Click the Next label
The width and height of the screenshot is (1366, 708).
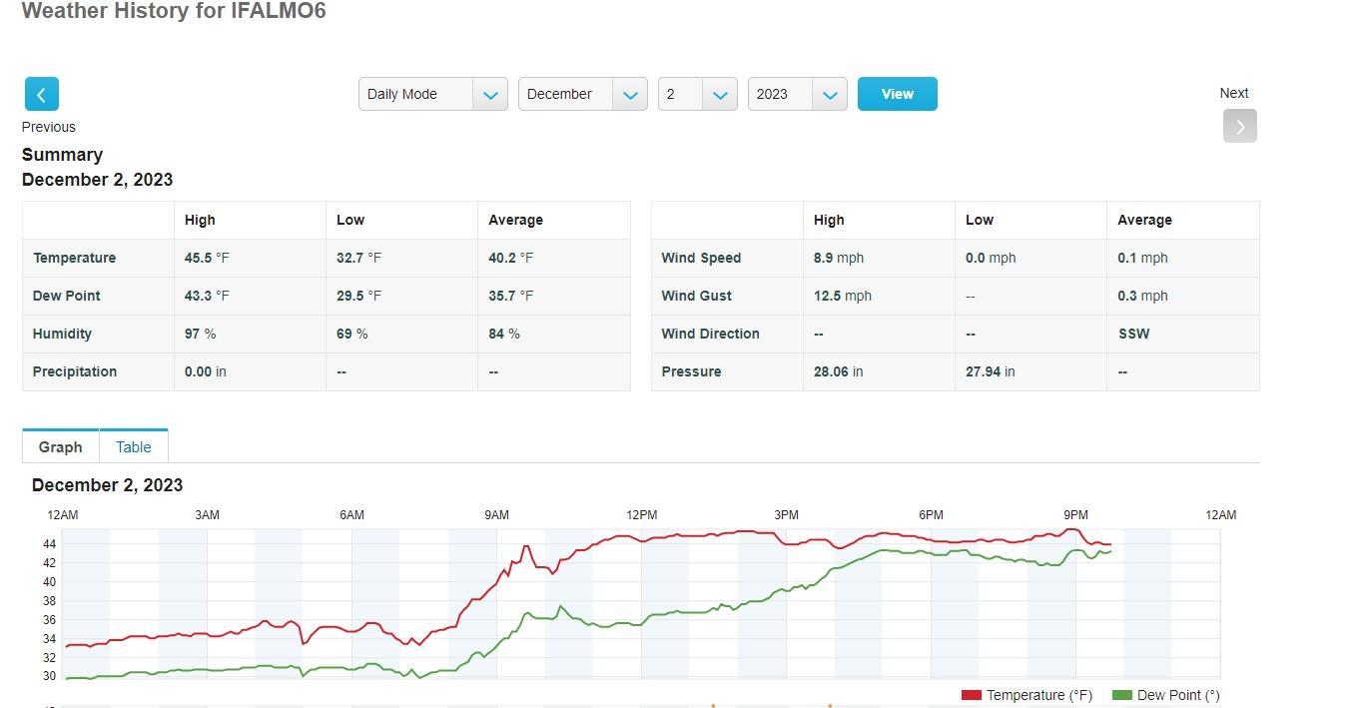tap(1234, 93)
